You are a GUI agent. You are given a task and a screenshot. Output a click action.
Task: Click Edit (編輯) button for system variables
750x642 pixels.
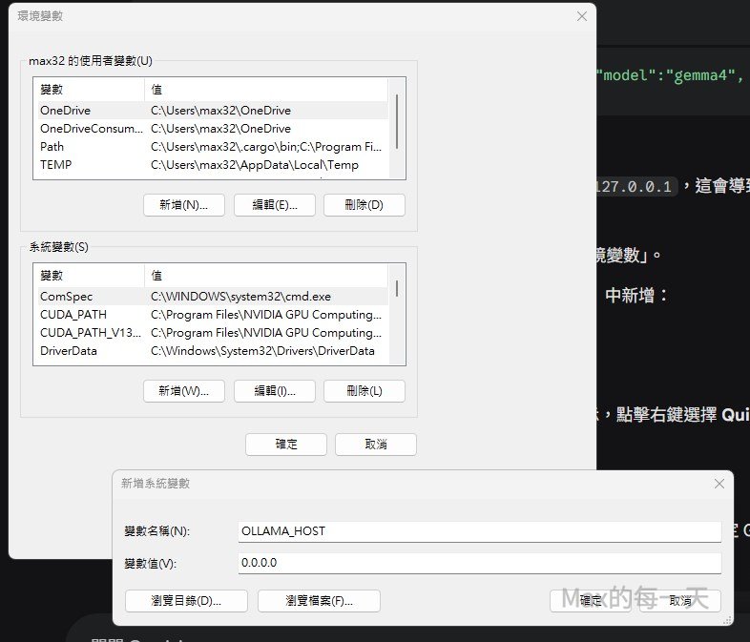click(276, 391)
